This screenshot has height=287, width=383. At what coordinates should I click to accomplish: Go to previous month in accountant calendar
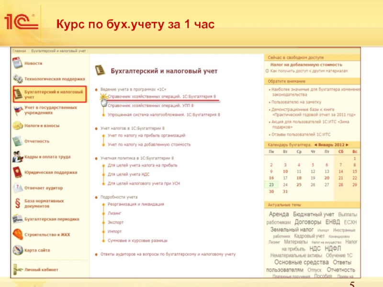pos(315,145)
